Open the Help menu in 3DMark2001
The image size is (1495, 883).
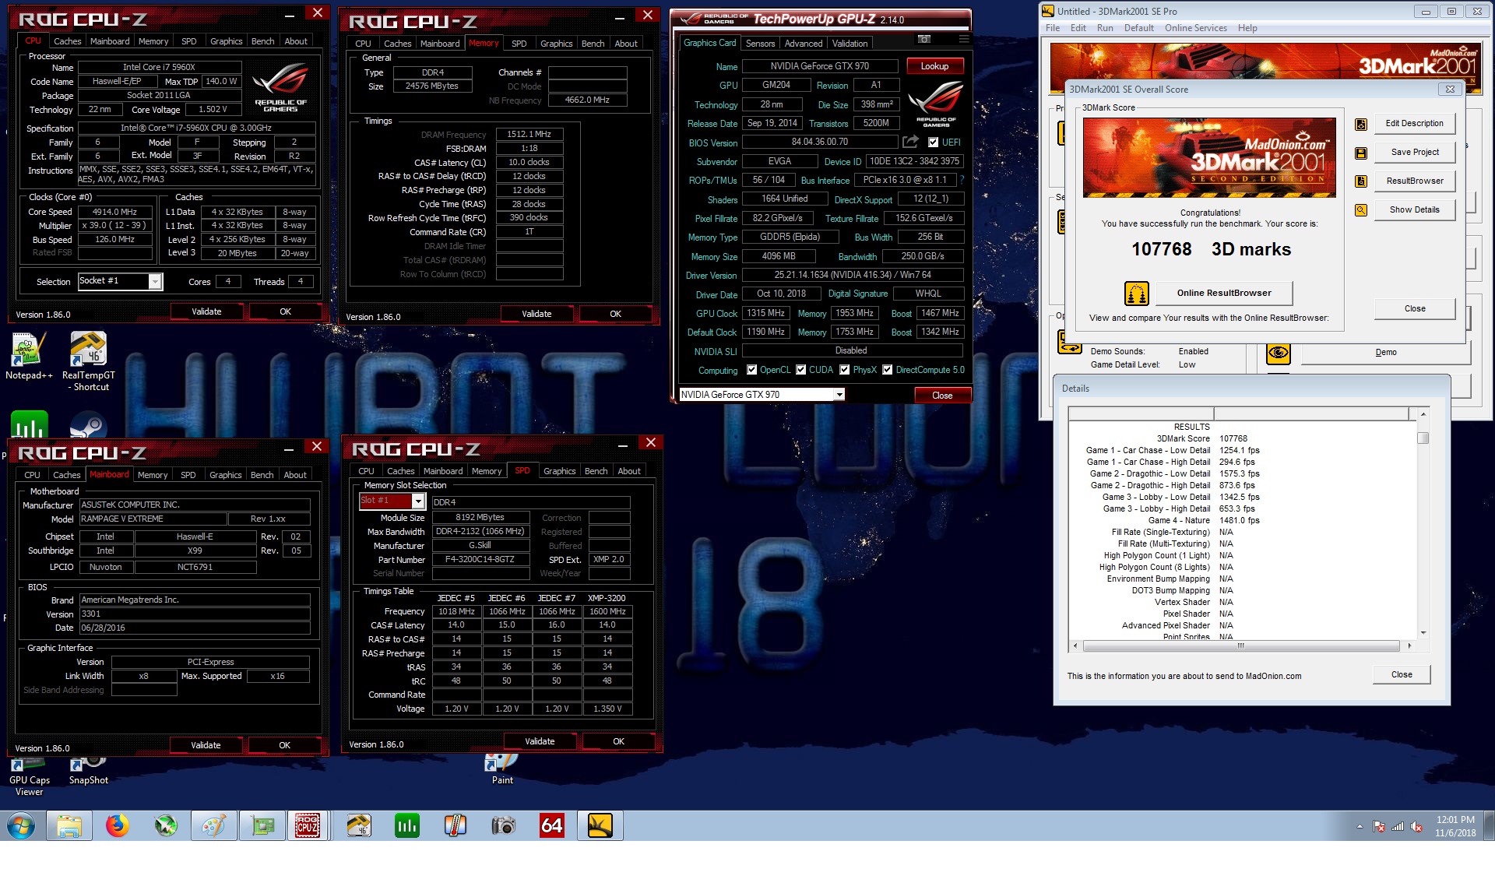point(1247,28)
